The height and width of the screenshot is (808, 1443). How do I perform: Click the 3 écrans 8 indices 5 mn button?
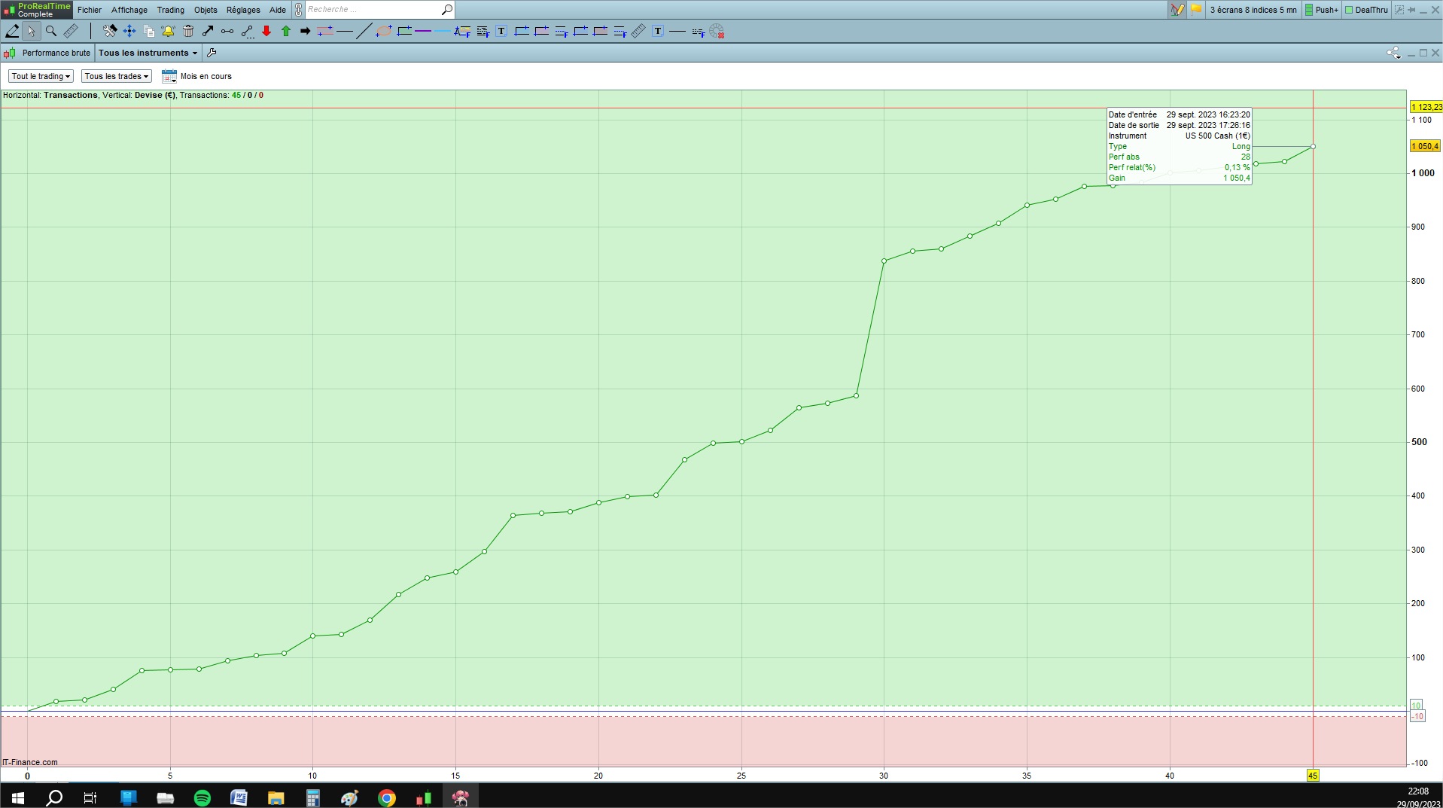coord(1253,10)
